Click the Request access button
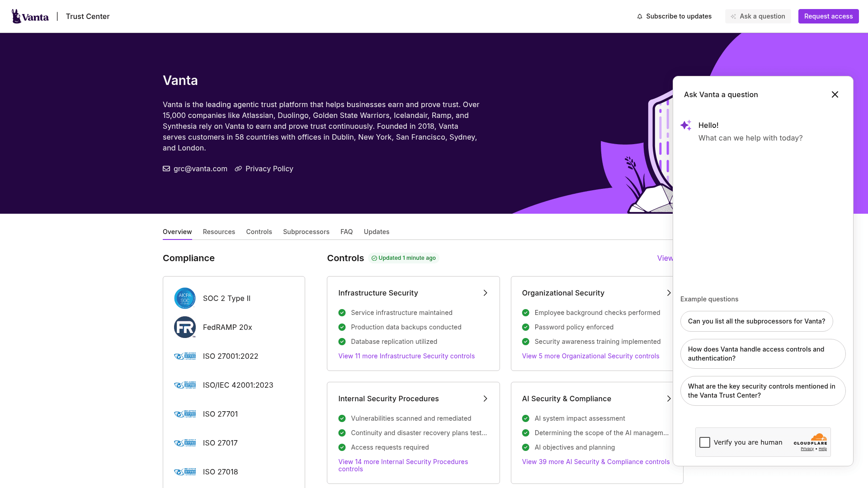Viewport: 868px width, 488px height. pyautogui.click(x=828, y=16)
